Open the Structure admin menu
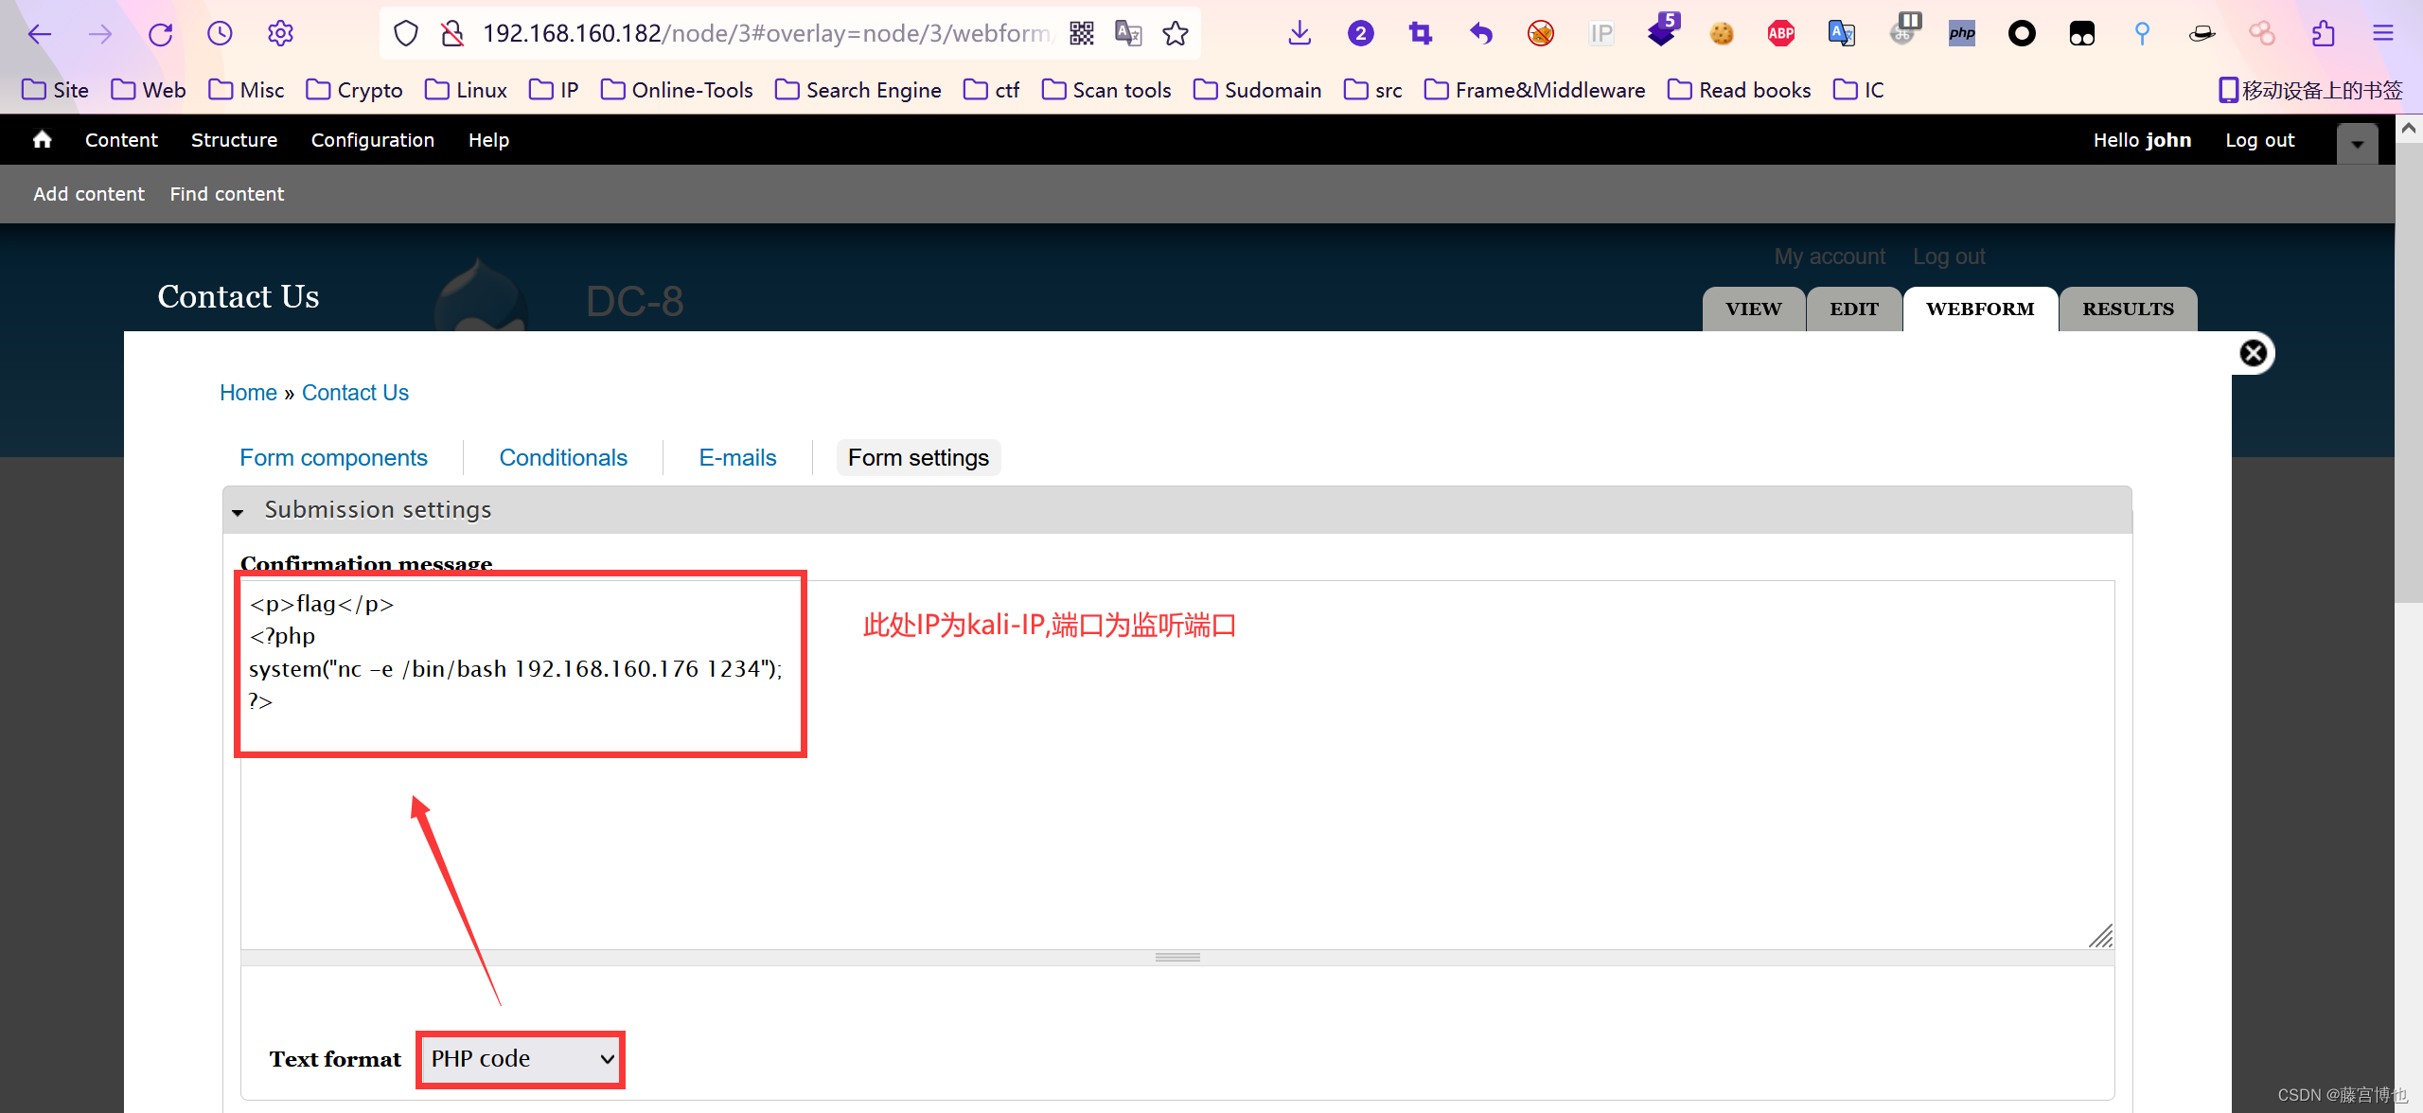The width and height of the screenshot is (2423, 1113). pos(234,140)
